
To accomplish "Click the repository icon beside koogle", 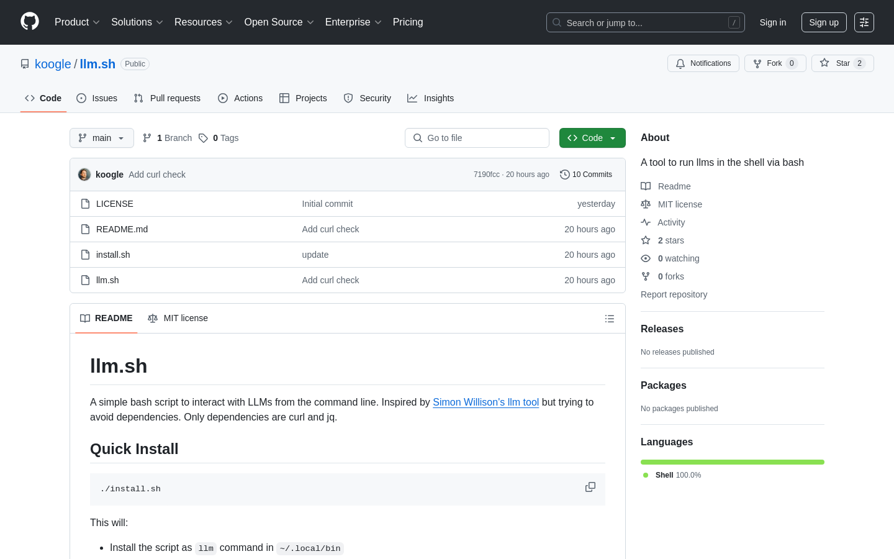I will (25, 64).
